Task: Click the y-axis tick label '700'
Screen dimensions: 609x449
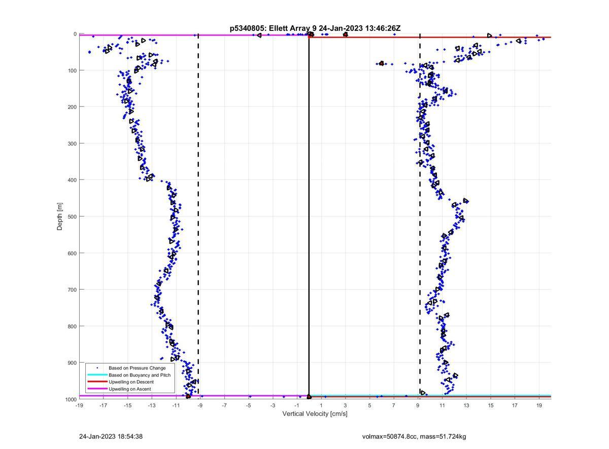Action: click(x=72, y=290)
